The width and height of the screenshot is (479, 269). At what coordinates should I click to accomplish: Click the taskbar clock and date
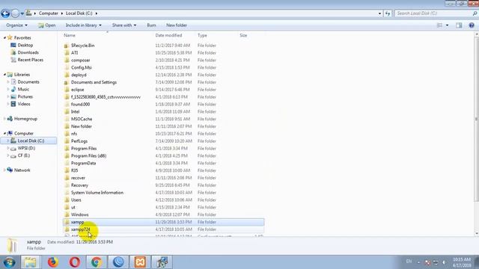tap(462, 262)
